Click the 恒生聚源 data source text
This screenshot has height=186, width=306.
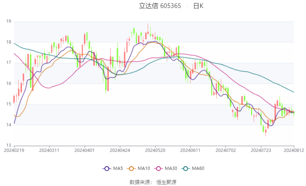tap(166, 182)
